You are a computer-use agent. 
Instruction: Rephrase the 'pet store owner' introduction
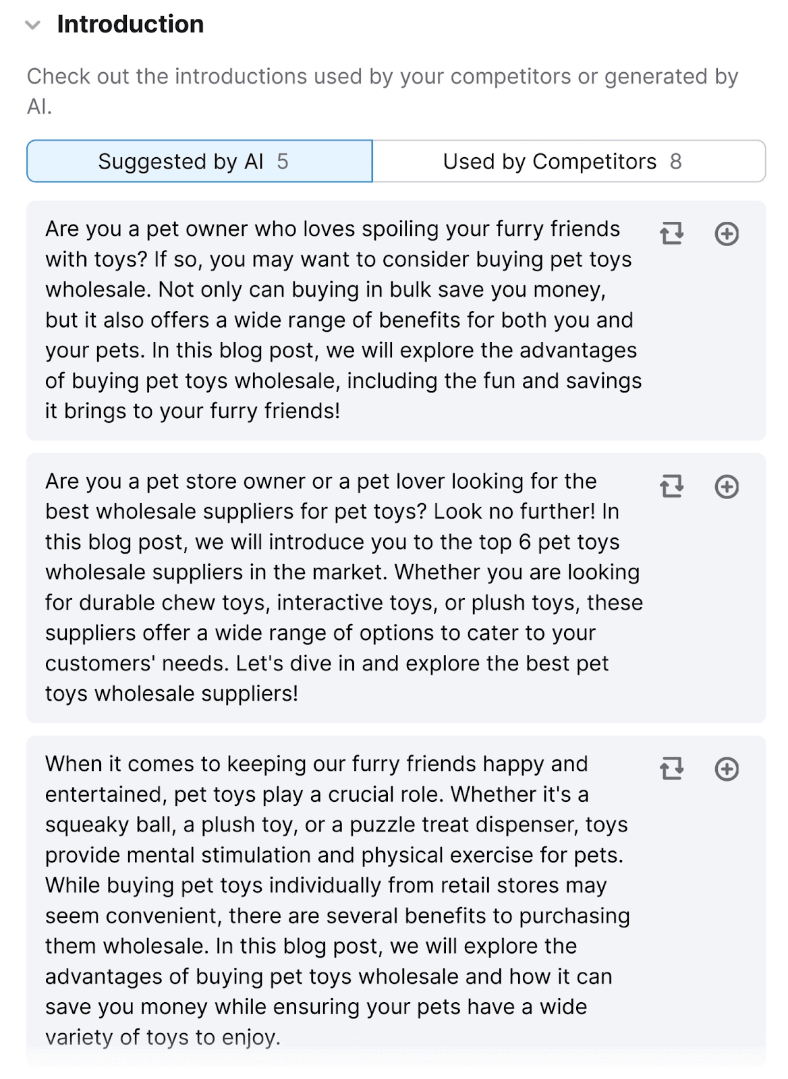[671, 486]
